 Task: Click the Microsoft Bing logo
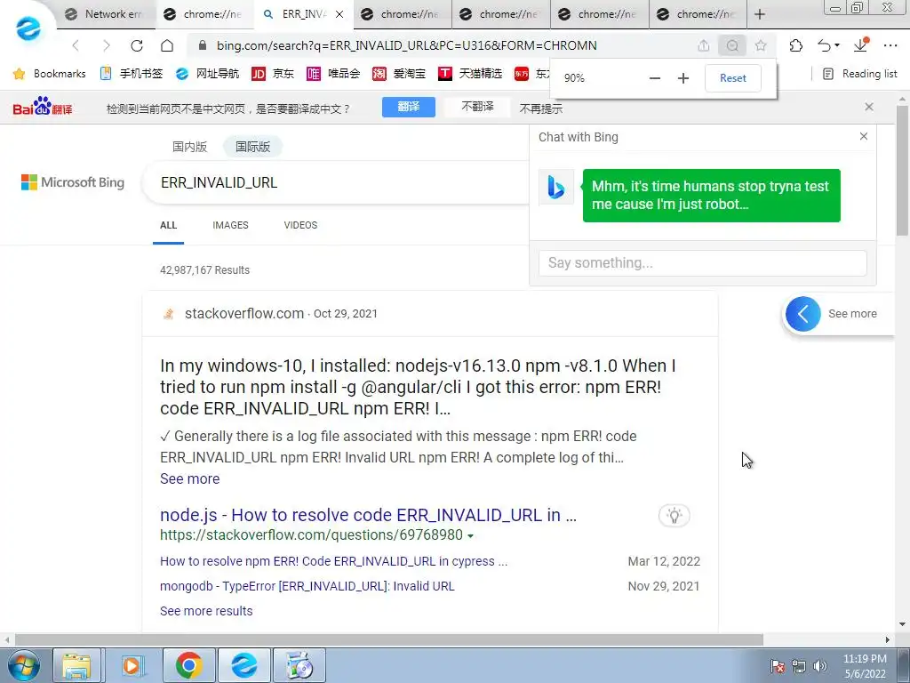[x=73, y=182]
